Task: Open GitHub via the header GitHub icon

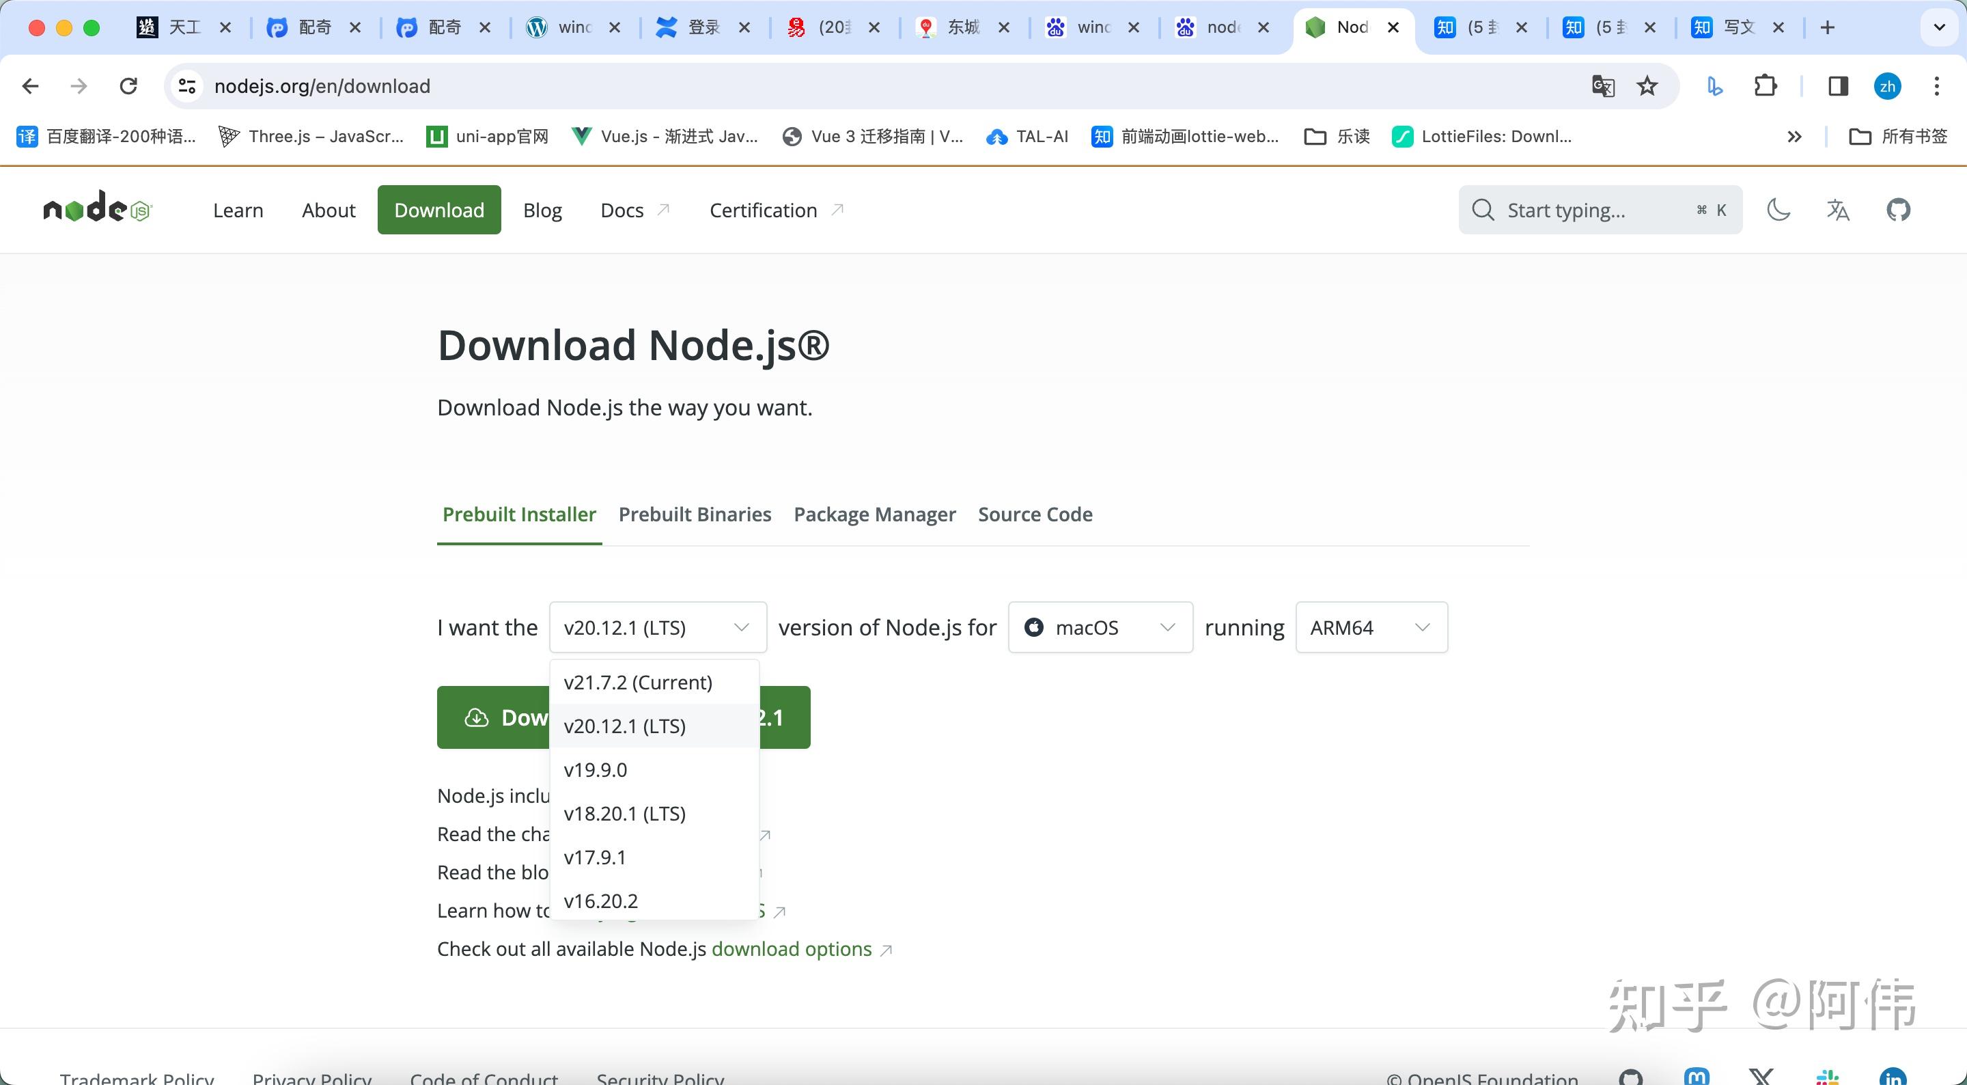Action: (x=1898, y=209)
